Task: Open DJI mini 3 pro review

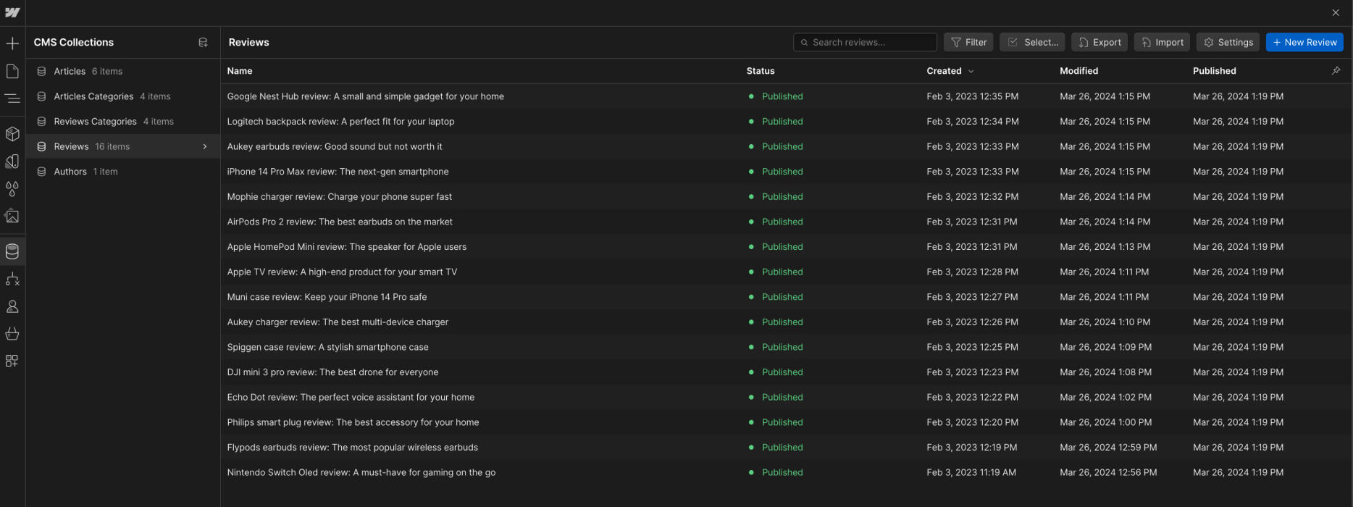Action: (x=332, y=372)
